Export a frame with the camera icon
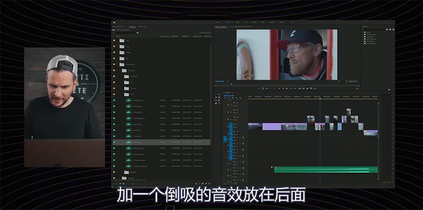423x210 pixels. pyautogui.click(x=307, y=88)
